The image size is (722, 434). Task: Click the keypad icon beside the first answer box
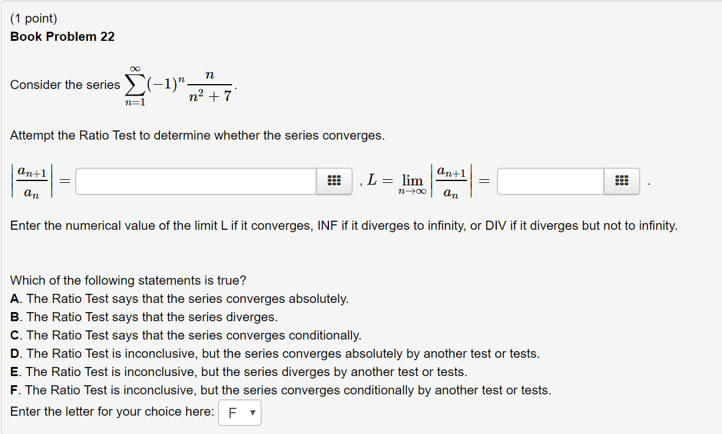(334, 181)
